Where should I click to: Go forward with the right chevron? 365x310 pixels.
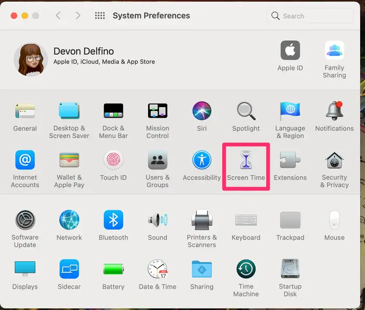click(78, 16)
